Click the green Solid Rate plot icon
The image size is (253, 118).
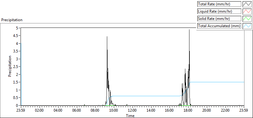click(x=247, y=19)
